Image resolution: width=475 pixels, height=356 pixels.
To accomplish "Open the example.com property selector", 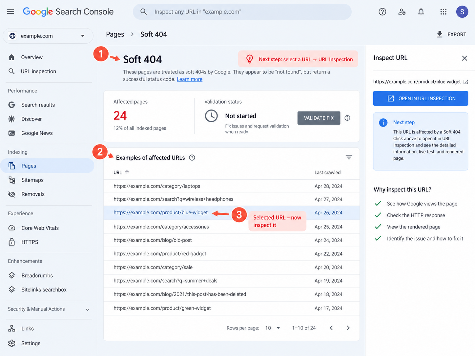I will coord(48,36).
